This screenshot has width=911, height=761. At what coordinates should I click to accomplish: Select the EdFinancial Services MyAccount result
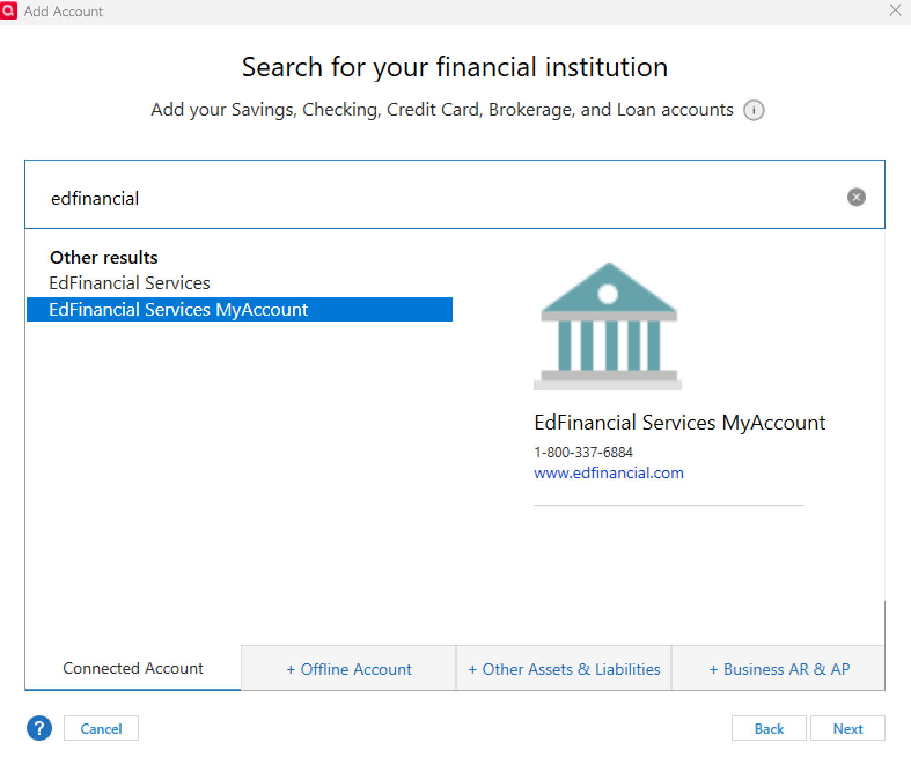coord(240,309)
